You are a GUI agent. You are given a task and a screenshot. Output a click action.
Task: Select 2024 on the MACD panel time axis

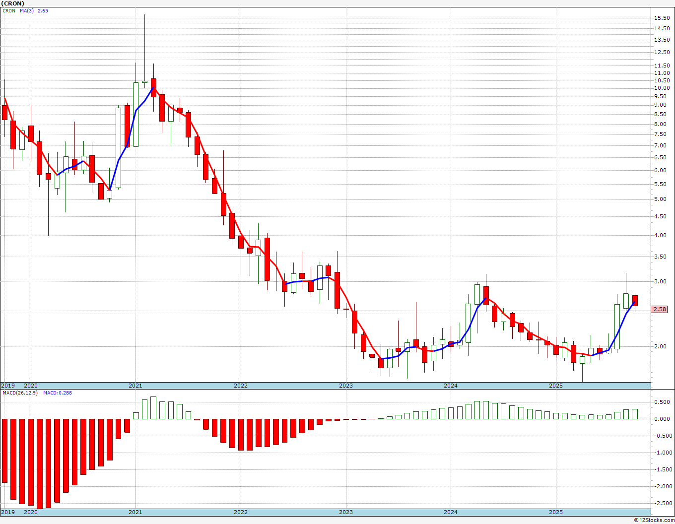[x=450, y=512]
